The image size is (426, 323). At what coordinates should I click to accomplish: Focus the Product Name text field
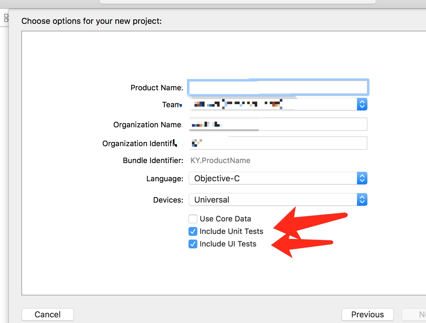(278, 87)
